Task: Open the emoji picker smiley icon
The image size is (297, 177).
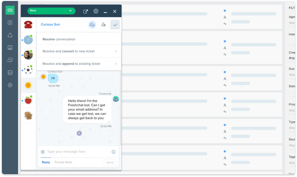Action: tap(114, 152)
